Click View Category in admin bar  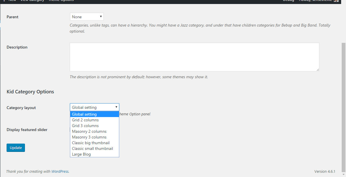pos(32,1)
